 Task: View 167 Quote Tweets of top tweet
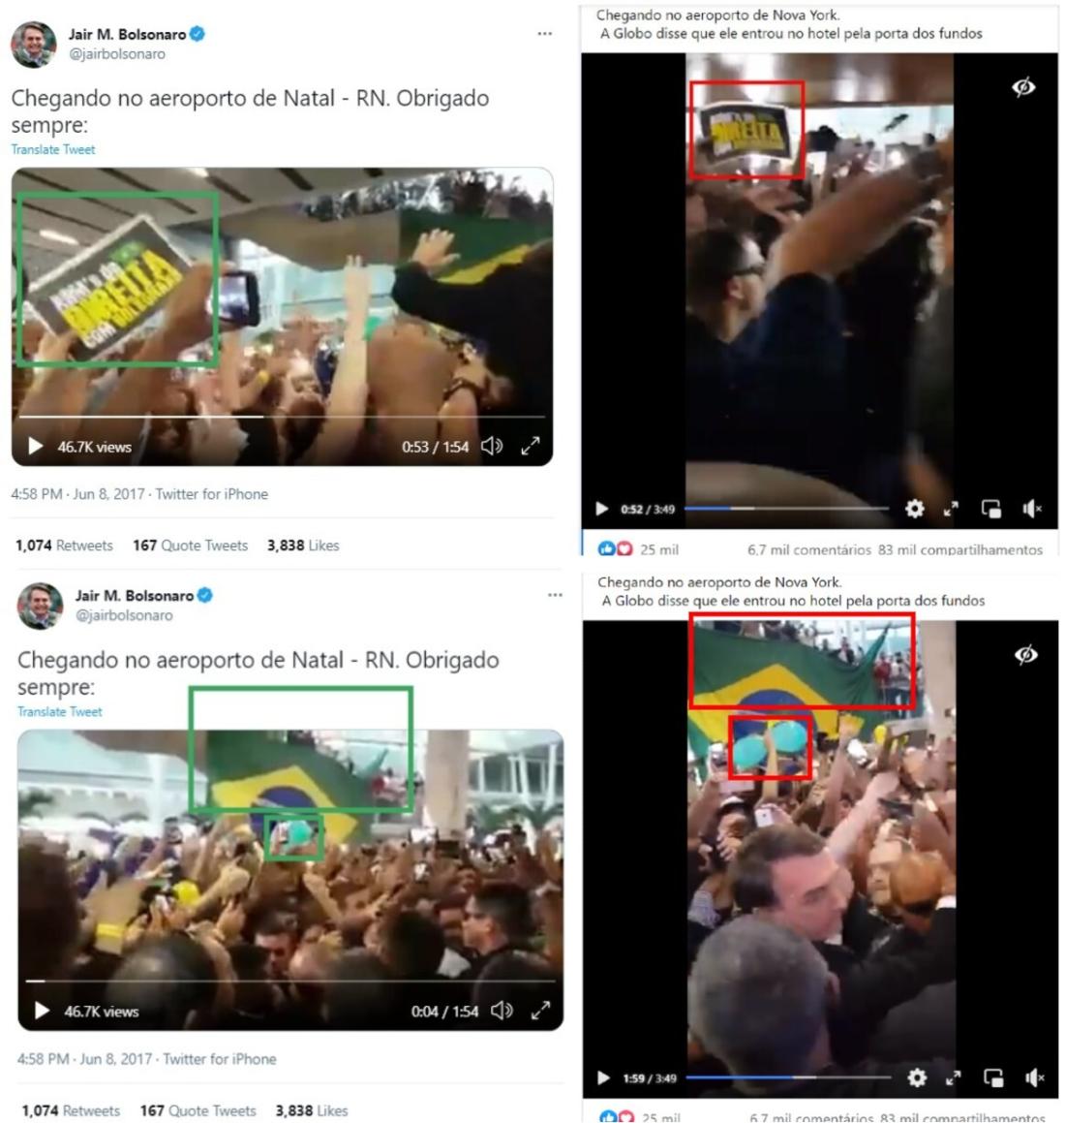tap(191, 546)
